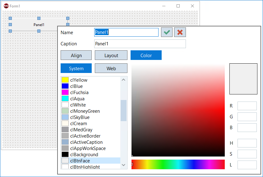Image resolution: width=263 pixels, height=177 pixels.
Task: Select clBtnHighlight system color
Action: pyautogui.click(x=91, y=166)
